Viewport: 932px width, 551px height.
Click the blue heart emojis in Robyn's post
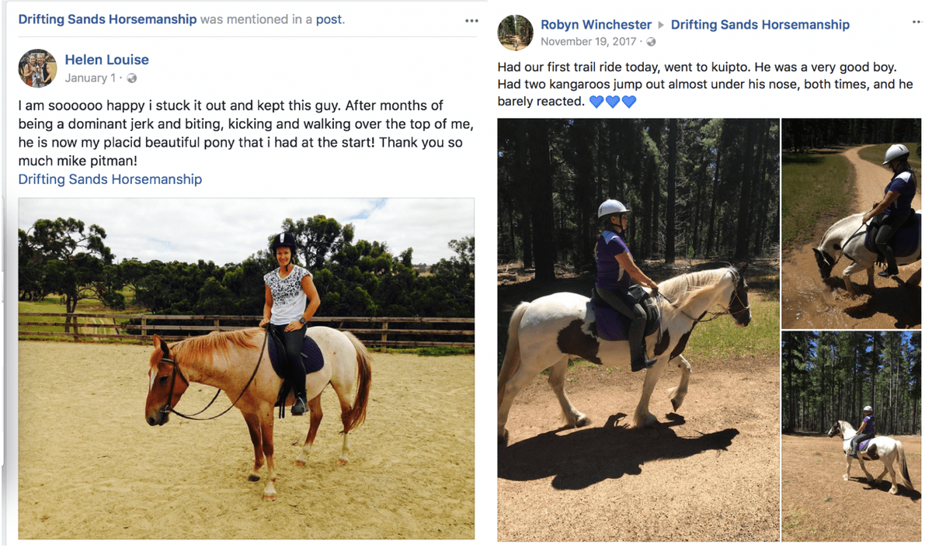point(613,102)
